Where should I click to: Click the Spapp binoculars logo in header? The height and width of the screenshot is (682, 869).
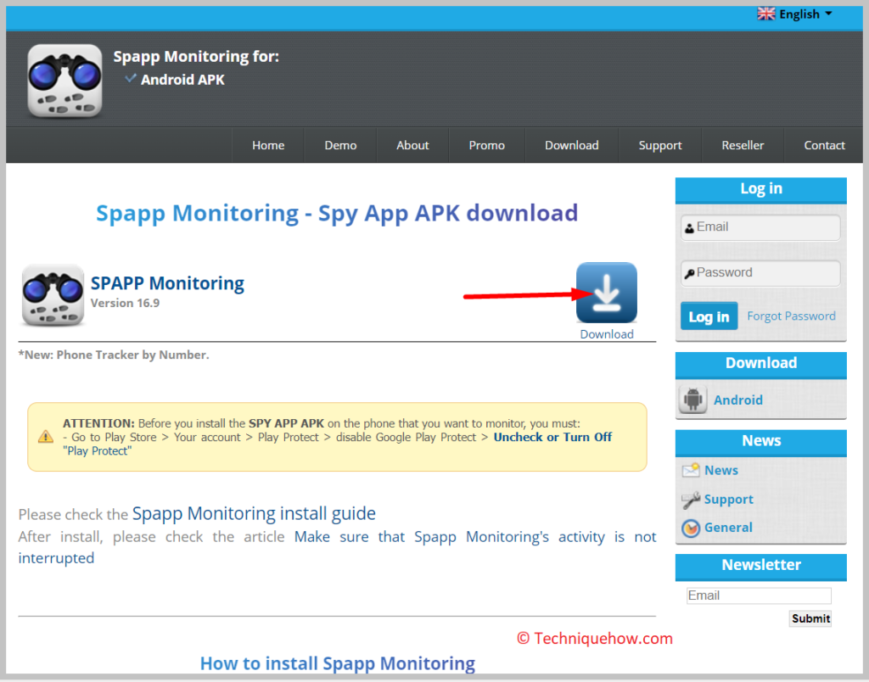click(x=64, y=81)
